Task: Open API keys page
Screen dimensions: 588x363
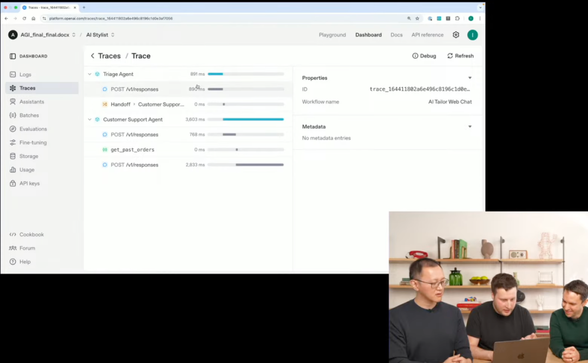Action: click(29, 183)
